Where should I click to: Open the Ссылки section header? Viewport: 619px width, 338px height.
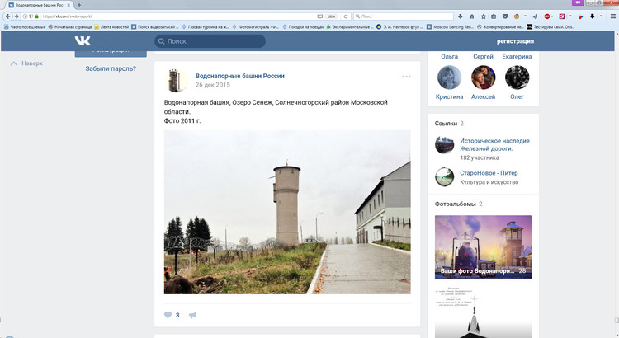click(x=449, y=124)
